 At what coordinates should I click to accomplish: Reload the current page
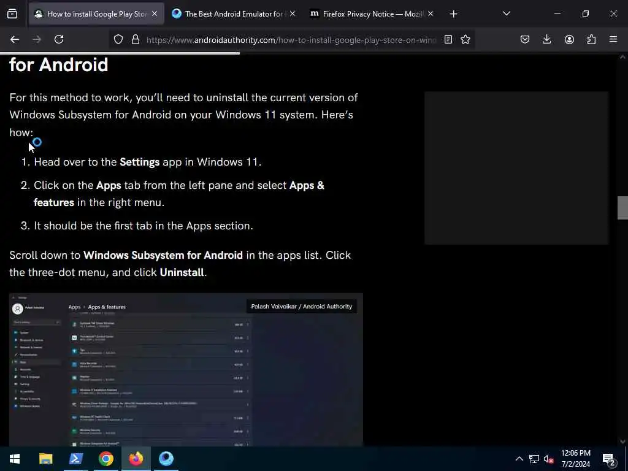tap(59, 40)
